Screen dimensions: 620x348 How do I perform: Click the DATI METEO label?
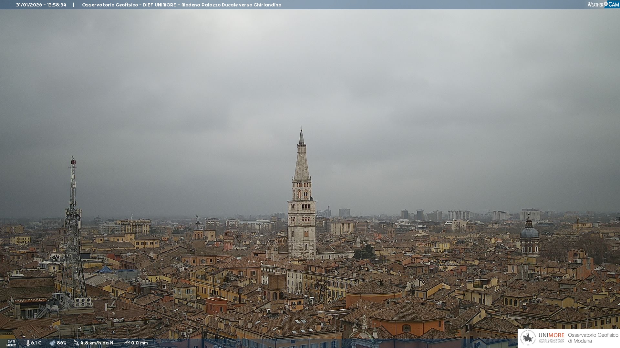11,343
